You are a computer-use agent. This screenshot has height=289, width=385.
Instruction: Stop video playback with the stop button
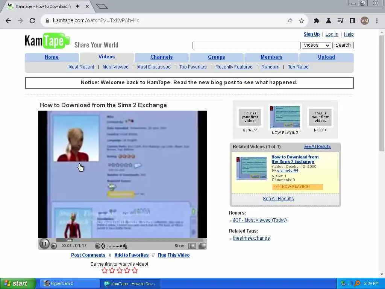click(54, 245)
